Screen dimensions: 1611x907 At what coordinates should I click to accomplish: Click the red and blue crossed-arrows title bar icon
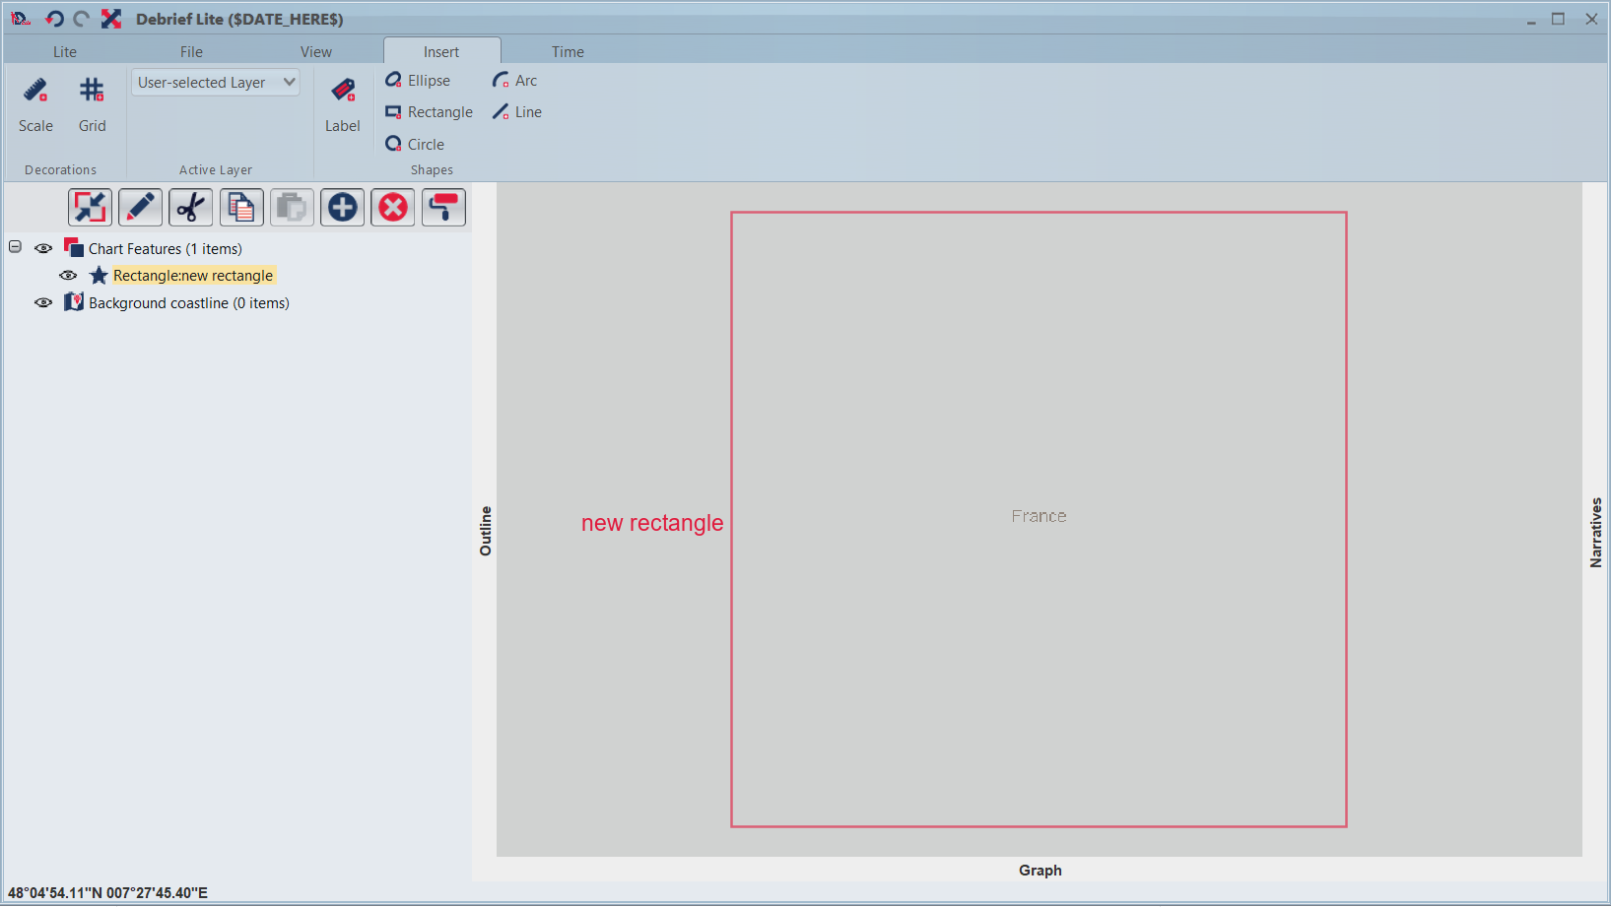coord(111,19)
